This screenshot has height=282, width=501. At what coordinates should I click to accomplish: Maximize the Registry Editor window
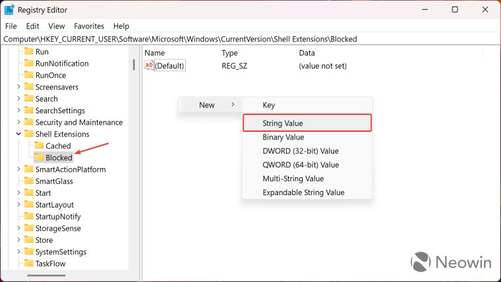pyautogui.click(x=455, y=10)
